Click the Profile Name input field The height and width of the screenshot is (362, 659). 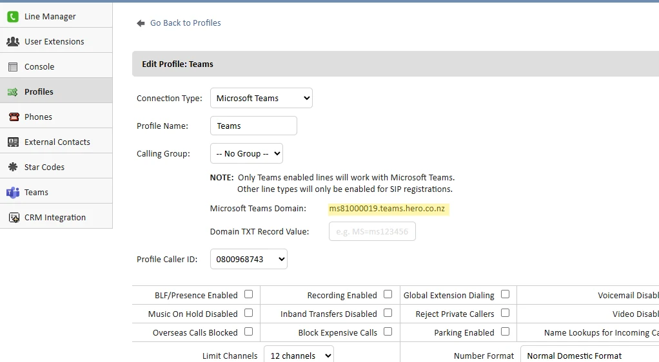[253, 126]
